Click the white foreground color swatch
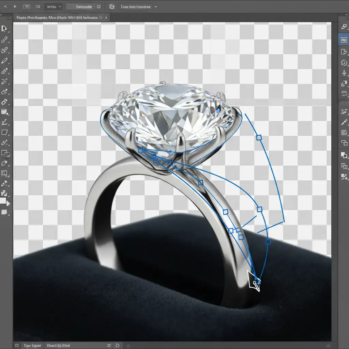This screenshot has width=349, height=349. tap(3, 201)
